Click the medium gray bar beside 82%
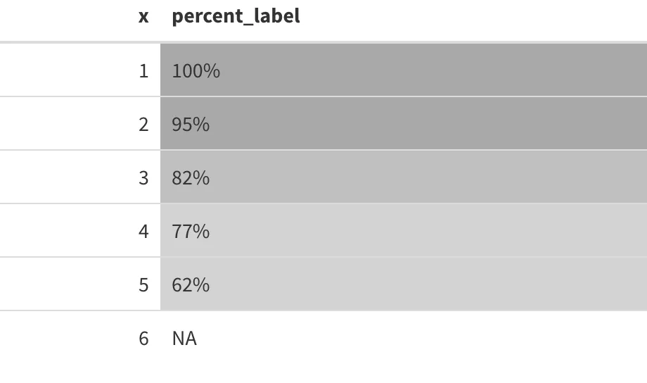This screenshot has width=647, height=383. click(404, 177)
